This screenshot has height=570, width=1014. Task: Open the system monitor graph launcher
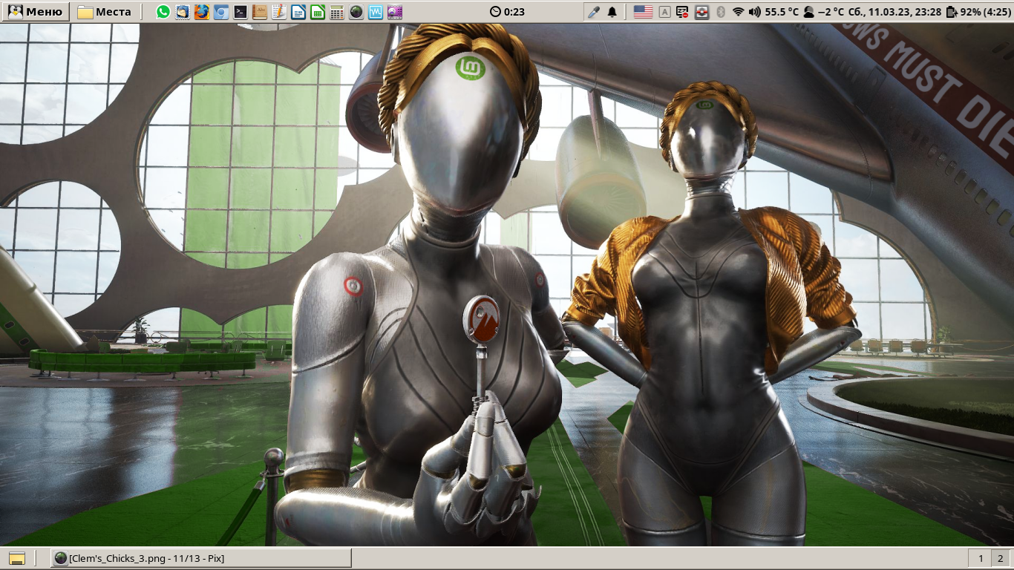[x=376, y=12]
